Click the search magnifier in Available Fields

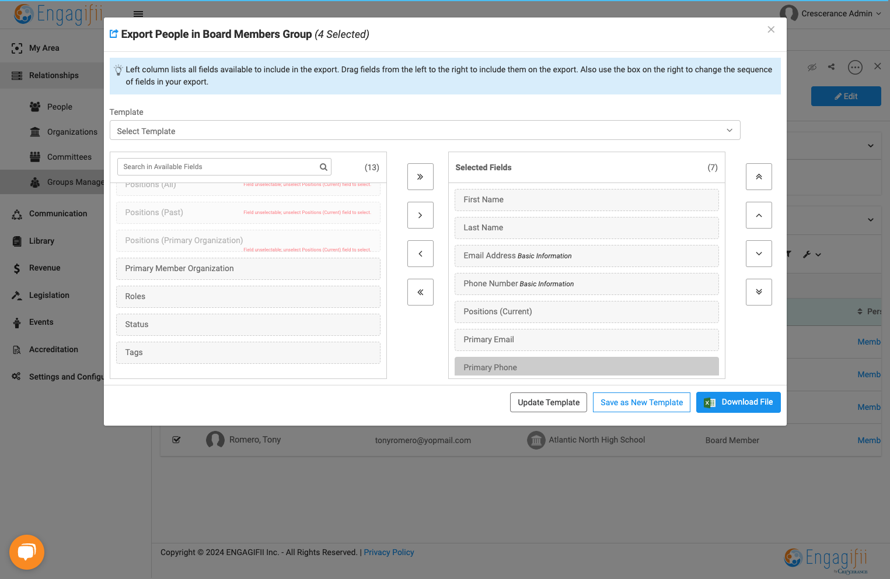tap(323, 167)
